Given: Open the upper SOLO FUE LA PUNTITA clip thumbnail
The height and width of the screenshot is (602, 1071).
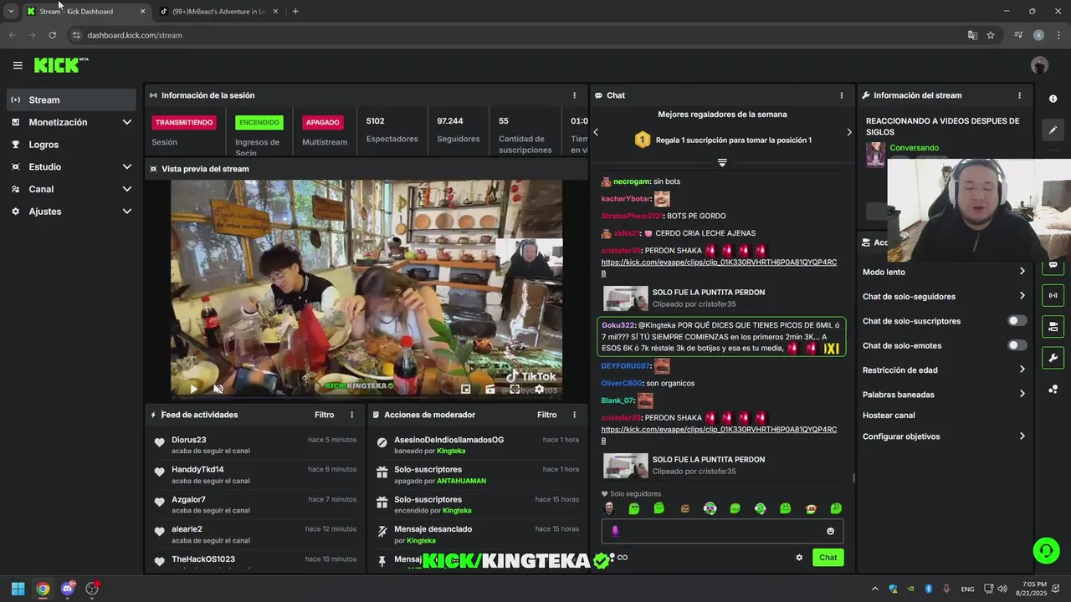Looking at the screenshot, I should (626, 298).
